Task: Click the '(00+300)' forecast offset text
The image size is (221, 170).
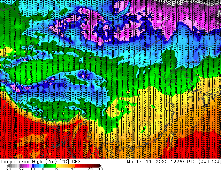Action: coord(210,162)
